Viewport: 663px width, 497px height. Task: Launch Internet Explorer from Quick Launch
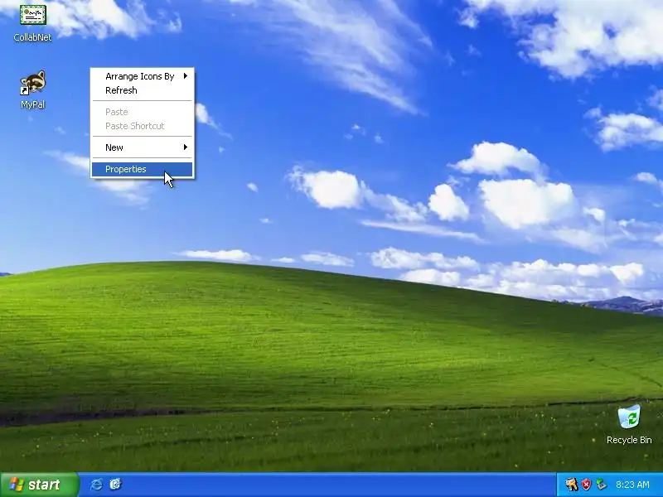[96, 485]
